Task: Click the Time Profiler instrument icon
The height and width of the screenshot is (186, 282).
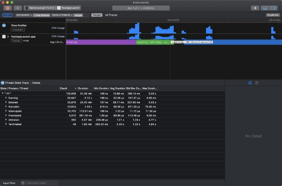Action: click(4, 26)
